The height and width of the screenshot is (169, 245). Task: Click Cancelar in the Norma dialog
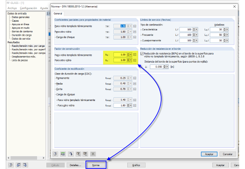pyautogui.click(x=228, y=154)
